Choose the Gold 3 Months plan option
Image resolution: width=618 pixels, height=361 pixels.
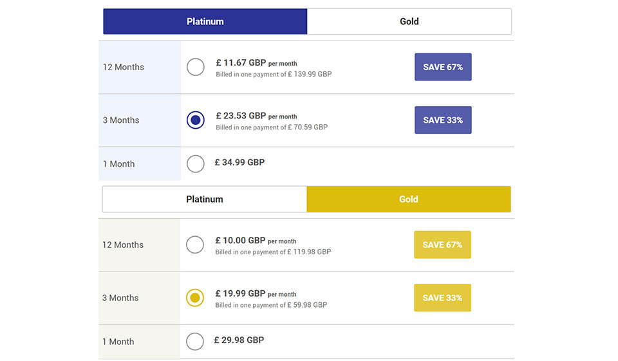195,298
